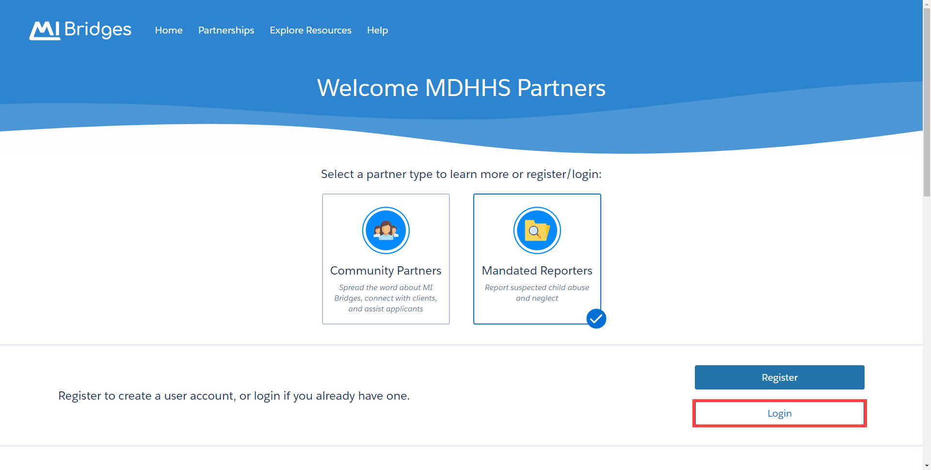Click the 'Welcome MDHHS Partners' heading
Viewport: 931px width, 470px height.
click(x=461, y=88)
